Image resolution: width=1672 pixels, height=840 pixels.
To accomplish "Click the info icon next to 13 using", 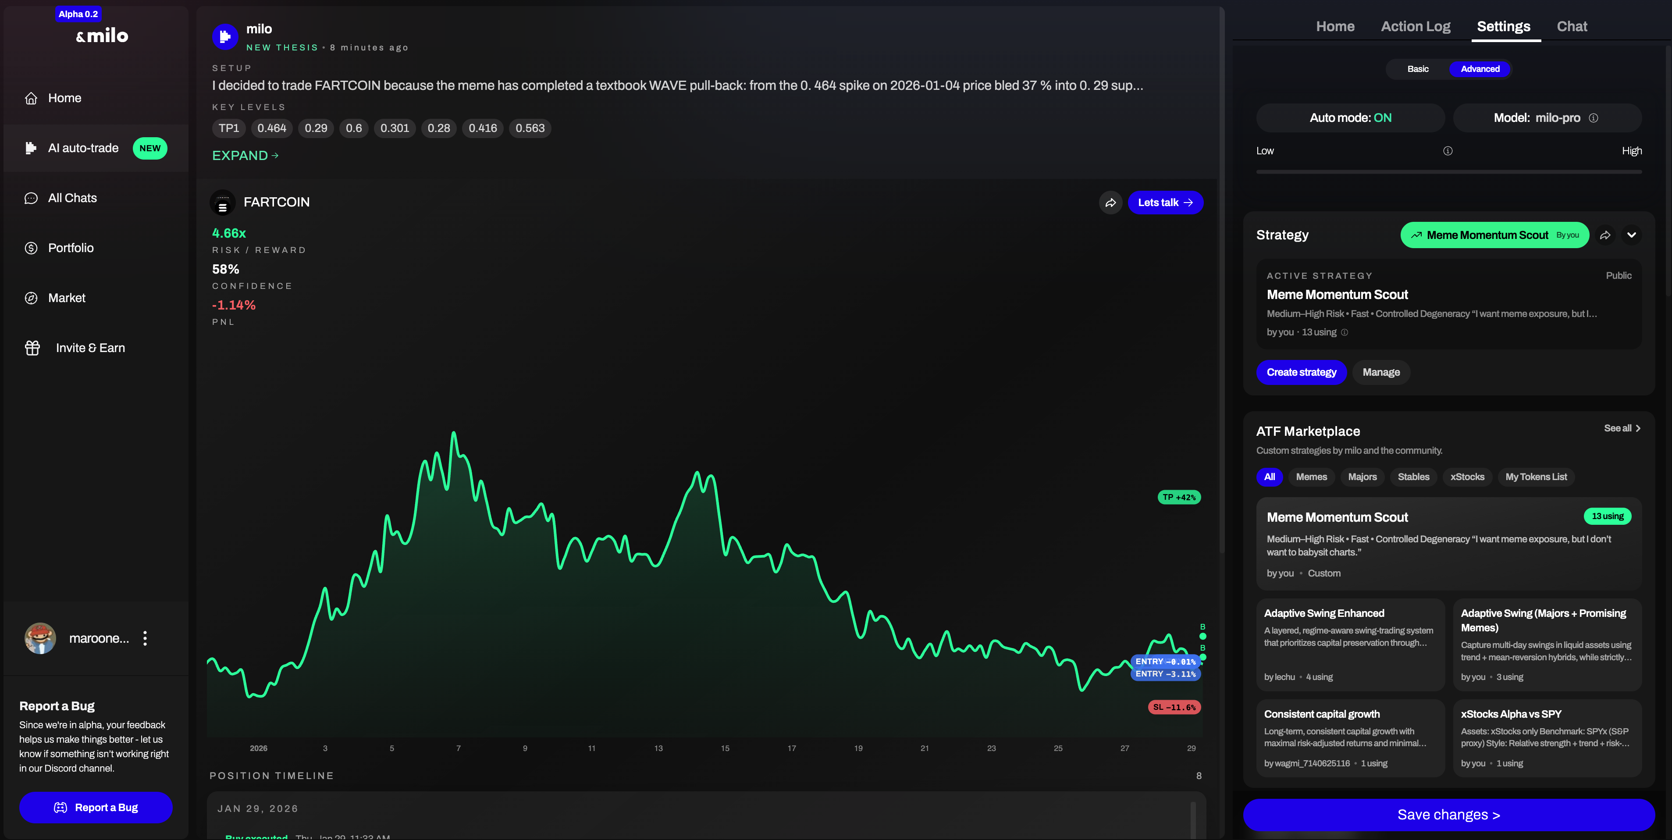I will point(1344,332).
